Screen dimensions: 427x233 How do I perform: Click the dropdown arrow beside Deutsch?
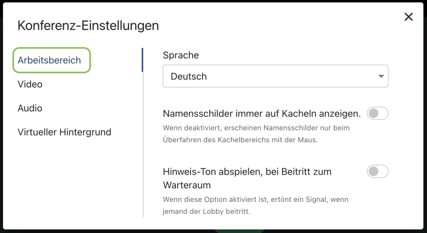(x=380, y=77)
